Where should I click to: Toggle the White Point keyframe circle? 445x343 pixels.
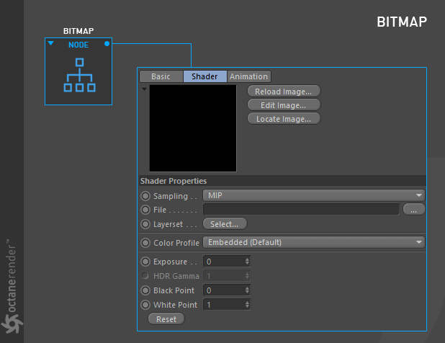[145, 305]
